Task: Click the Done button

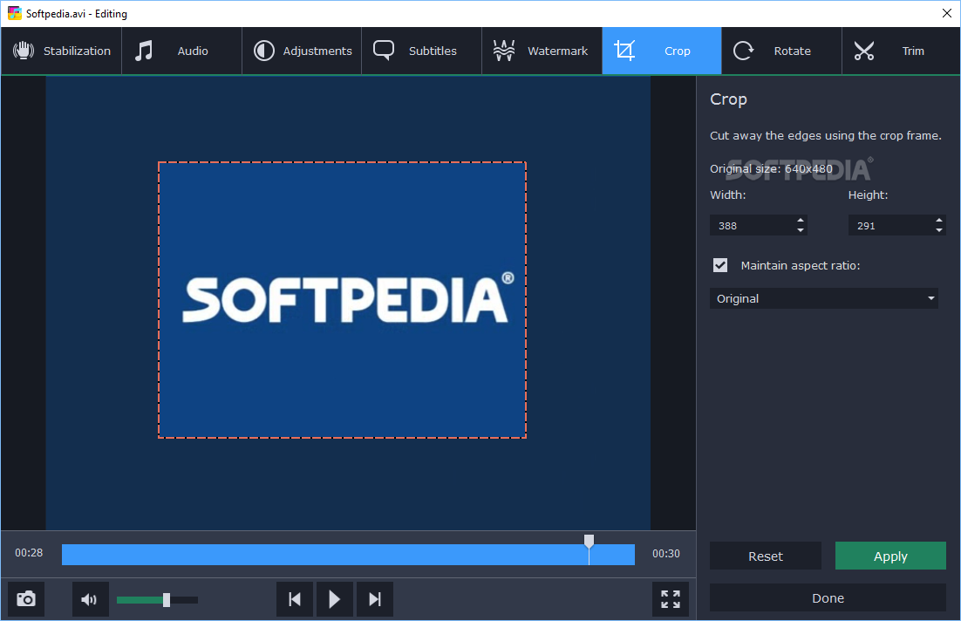Action: pos(828,597)
